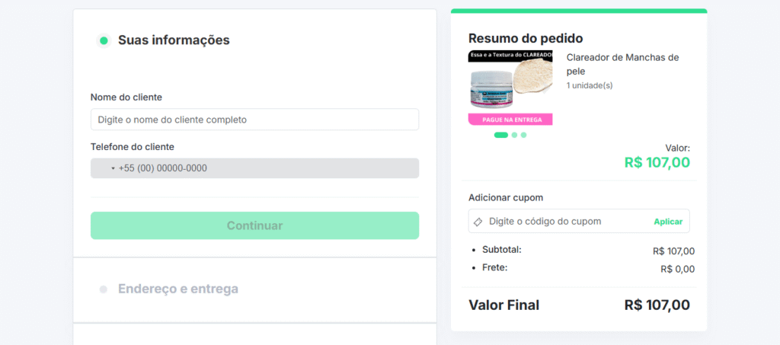Switch to the third carousel dot

523,135
